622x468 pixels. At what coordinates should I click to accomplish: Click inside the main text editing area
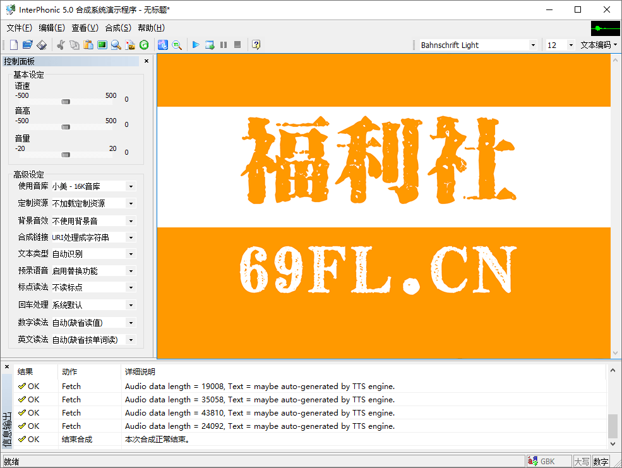coord(383,207)
